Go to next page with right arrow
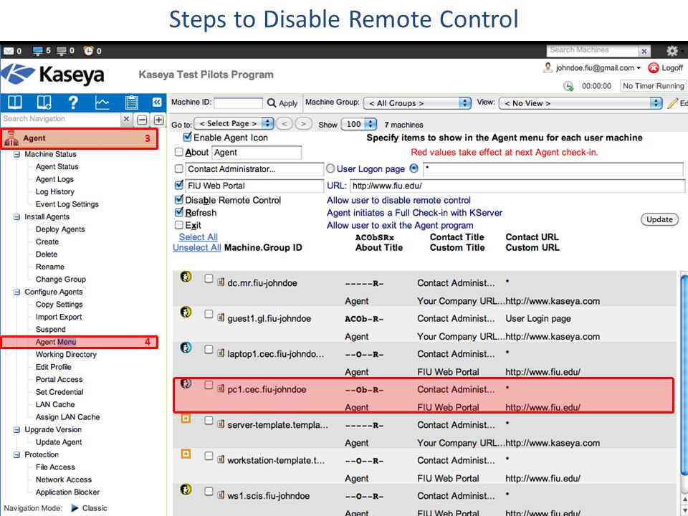The width and height of the screenshot is (688, 516). click(303, 124)
